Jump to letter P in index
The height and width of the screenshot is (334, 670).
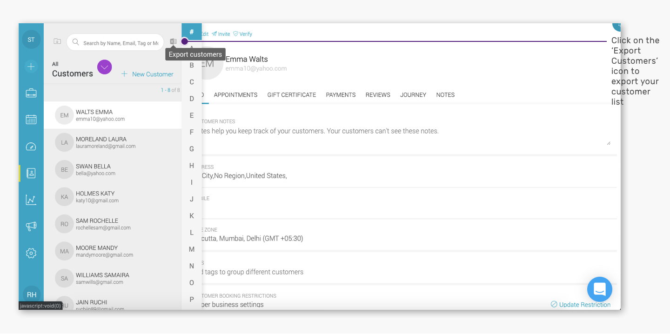(192, 300)
